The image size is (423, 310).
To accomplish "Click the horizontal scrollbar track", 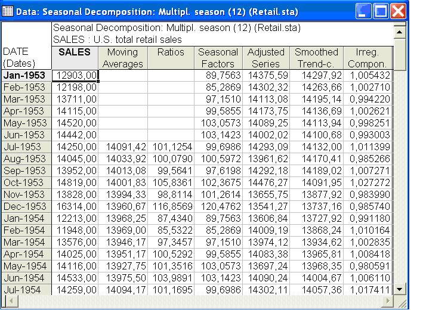I will [200, 301].
